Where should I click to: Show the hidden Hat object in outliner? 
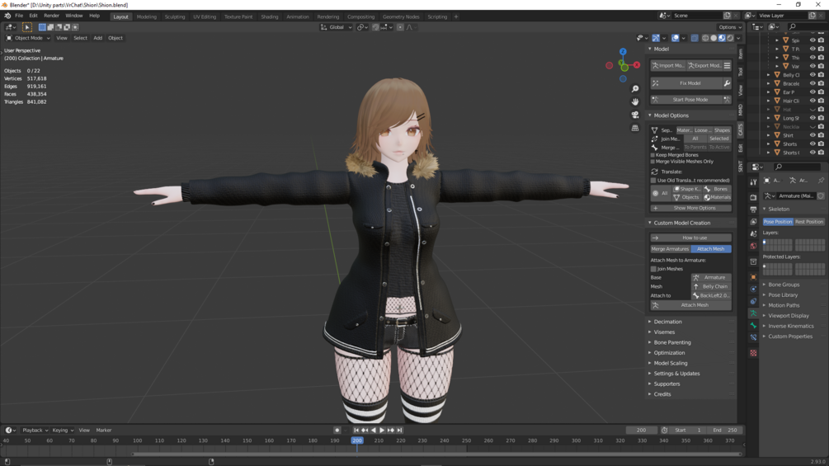pyautogui.click(x=813, y=110)
